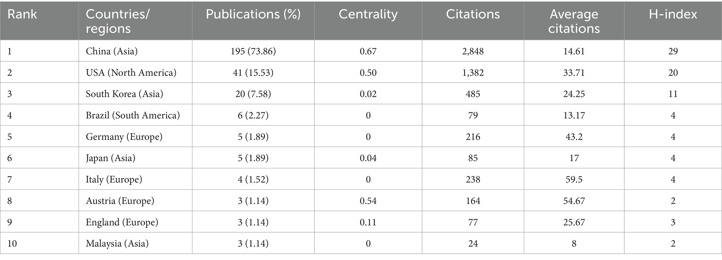Select the Germany (Europe) cell
Image resolution: width=722 pixels, height=260 pixels.
point(124,137)
